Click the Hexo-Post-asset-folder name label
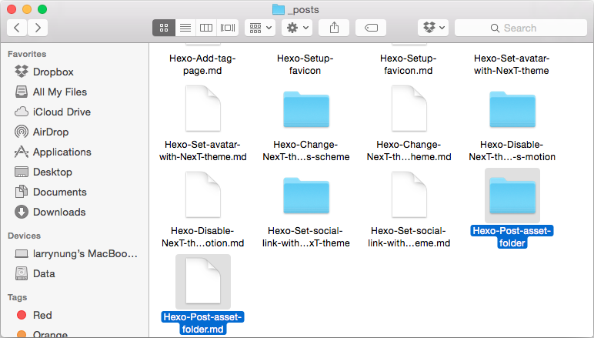Screen dimensions: 594x338 click(x=512, y=237)
